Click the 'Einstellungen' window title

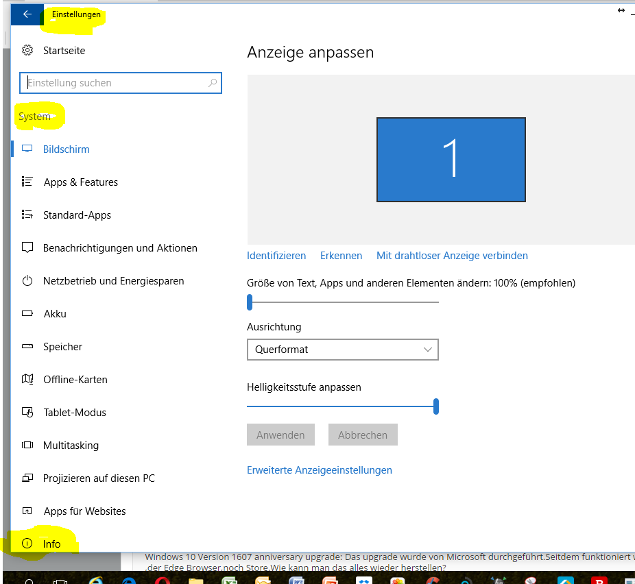point(76,14)
